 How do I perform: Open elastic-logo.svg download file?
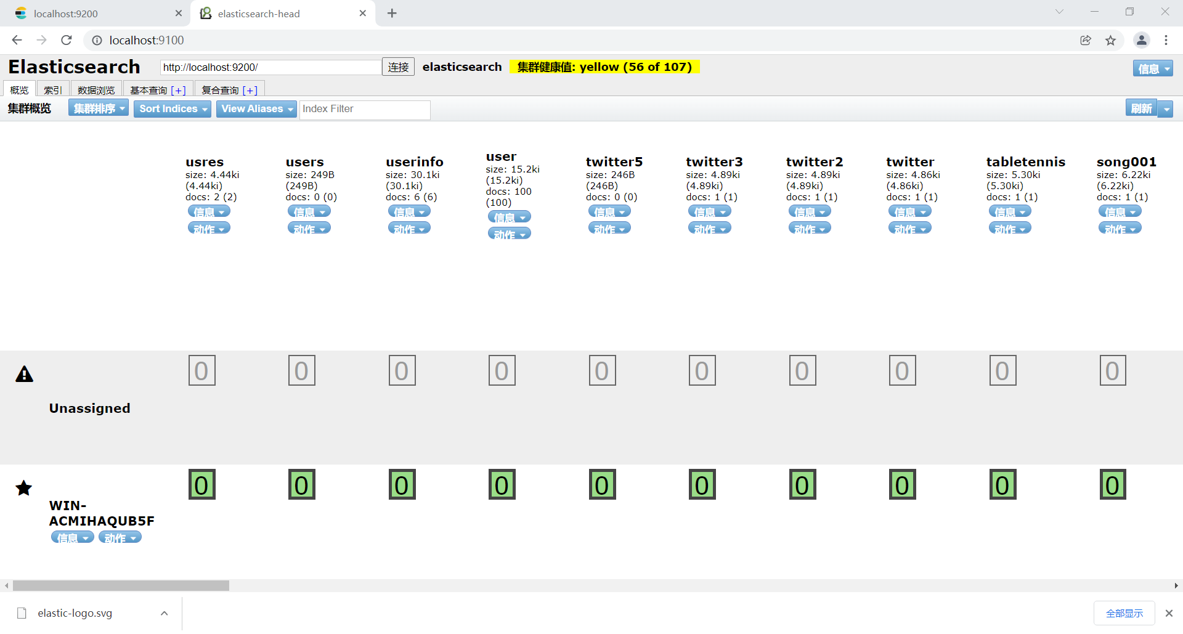click(x=75, y=613)
